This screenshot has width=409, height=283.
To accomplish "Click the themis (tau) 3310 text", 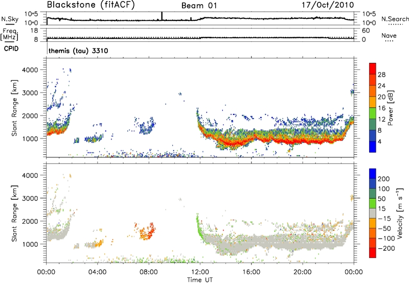I will click(78, 51).
